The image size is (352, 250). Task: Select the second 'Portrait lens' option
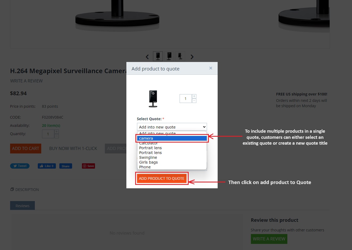tap(172, 153)
